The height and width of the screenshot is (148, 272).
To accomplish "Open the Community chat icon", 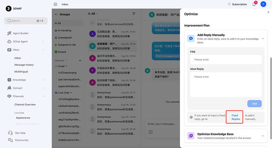I will pyautogui.click(x=10, y=140).
